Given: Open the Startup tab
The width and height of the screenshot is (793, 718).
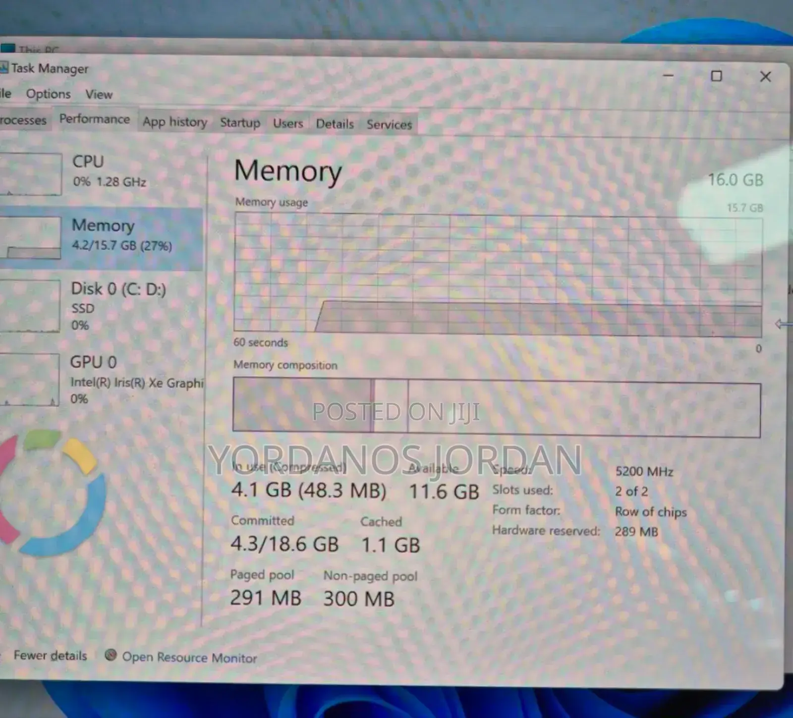Looking at the screenshot, I should tap(240, 122).
